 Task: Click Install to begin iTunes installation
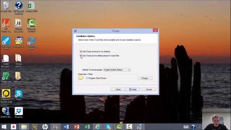pyautogui.click(x=133, y=90)
